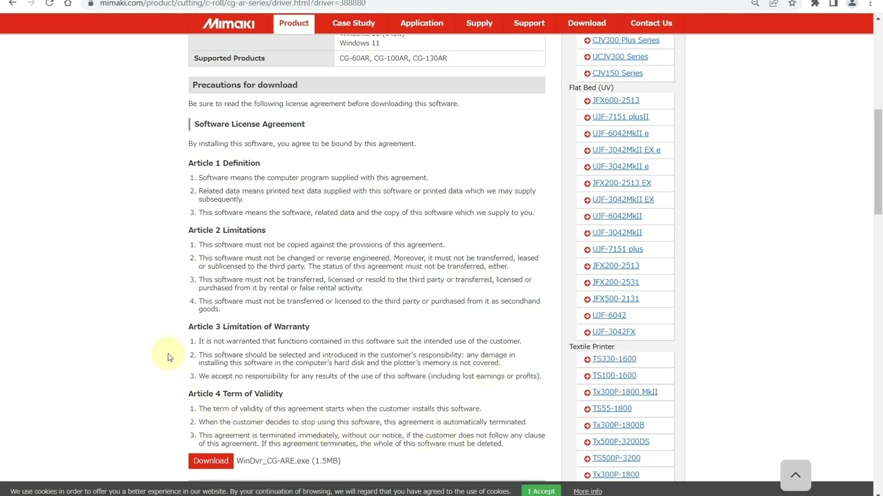Open the Case Study menu
Viewport: 883px width, 496px height.
pyautogui.click(x=354, y=23)
